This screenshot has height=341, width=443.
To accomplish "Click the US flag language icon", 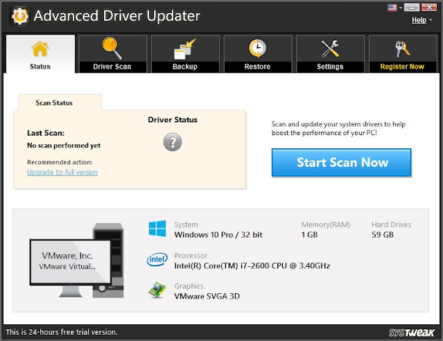I will pos(392,8).
